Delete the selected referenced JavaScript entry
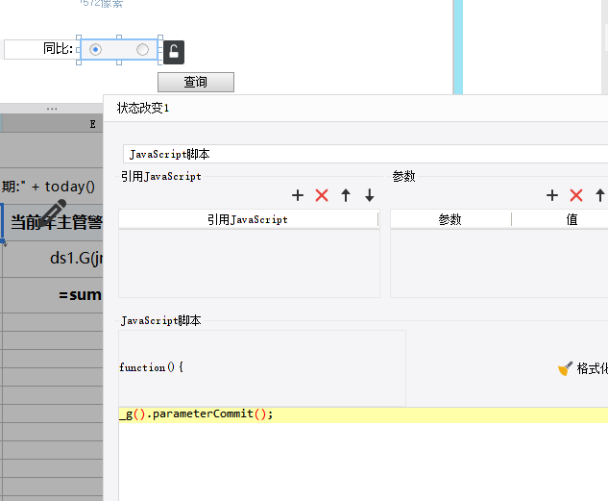 click(x=322, y=195)
